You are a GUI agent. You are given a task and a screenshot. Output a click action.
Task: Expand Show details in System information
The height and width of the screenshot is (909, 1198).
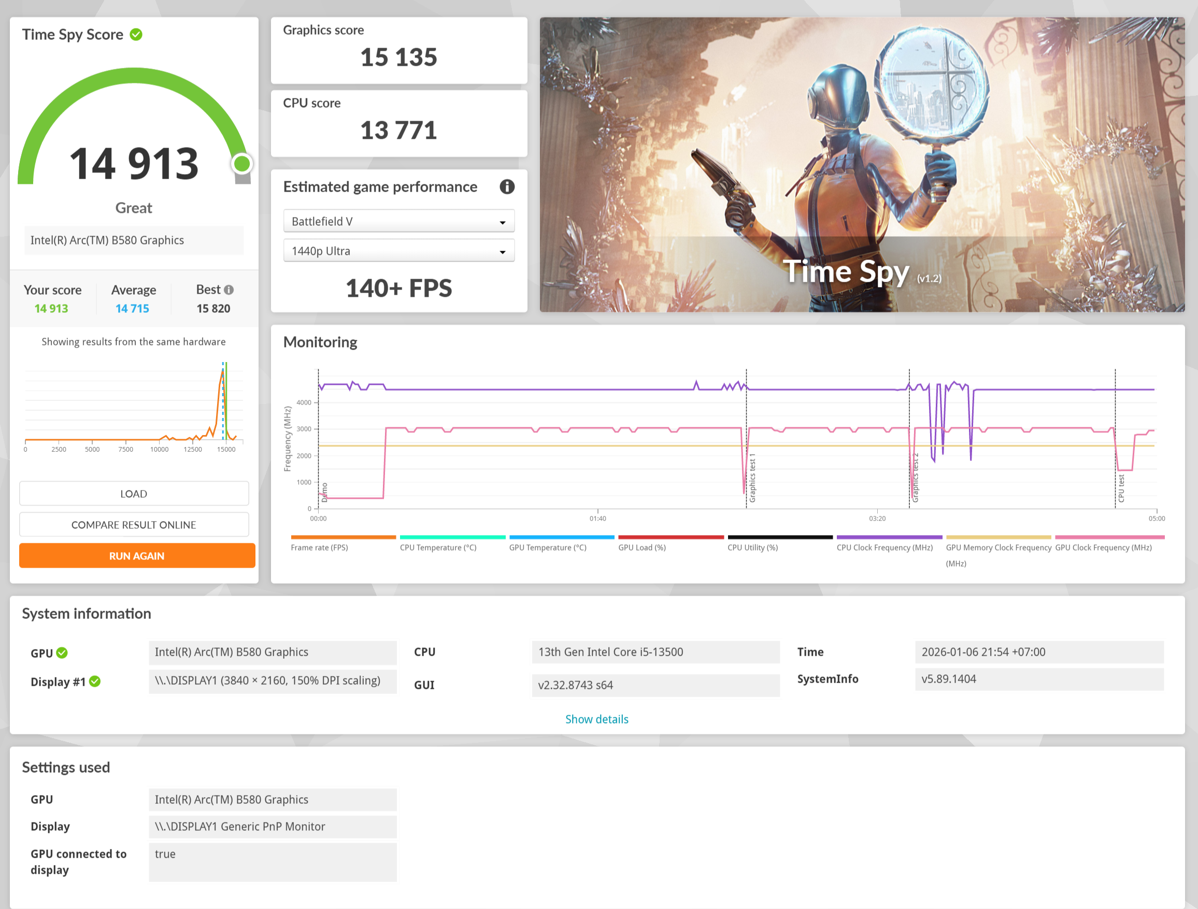pyautogui.click(x=596, y=719)
